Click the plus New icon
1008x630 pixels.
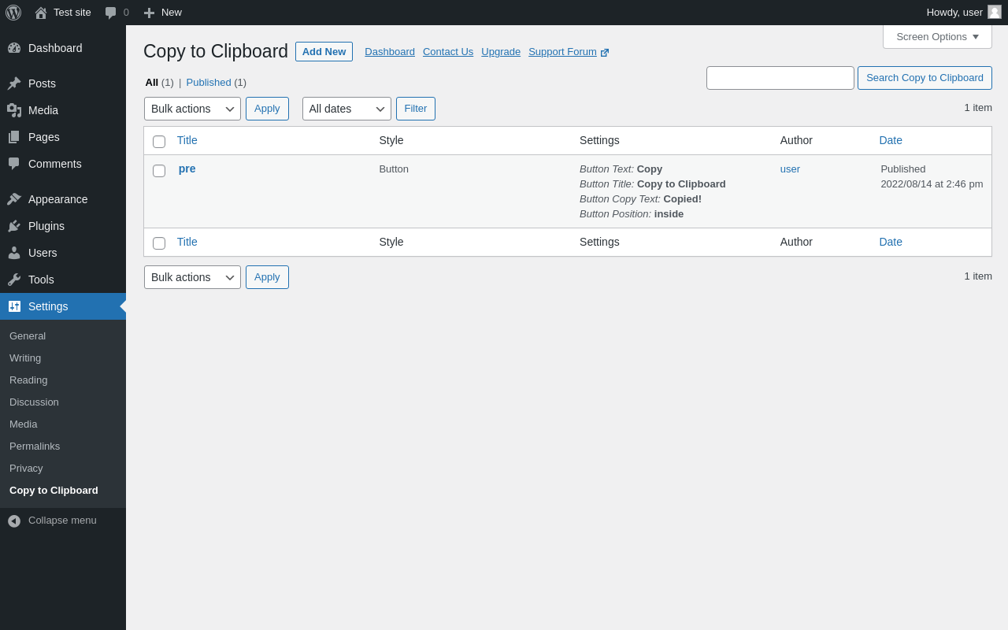pyautogui.click(x=149, y=13)
